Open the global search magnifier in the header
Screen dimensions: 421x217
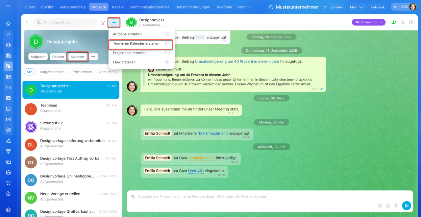[x=271, y=7]
